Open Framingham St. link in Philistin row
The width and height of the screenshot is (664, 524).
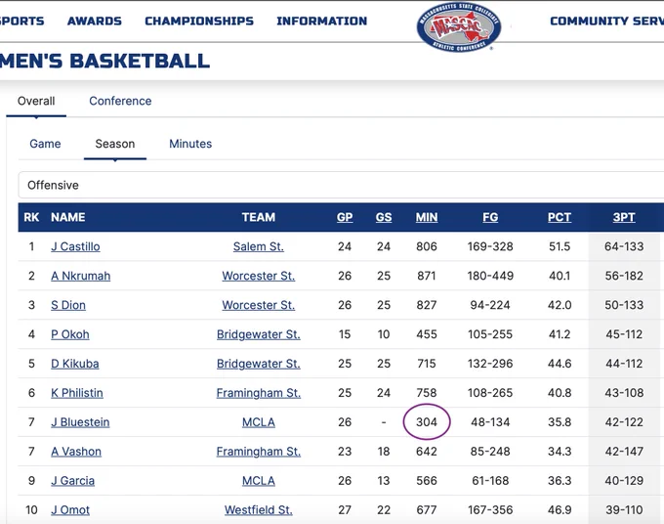[x=259, y=393]
